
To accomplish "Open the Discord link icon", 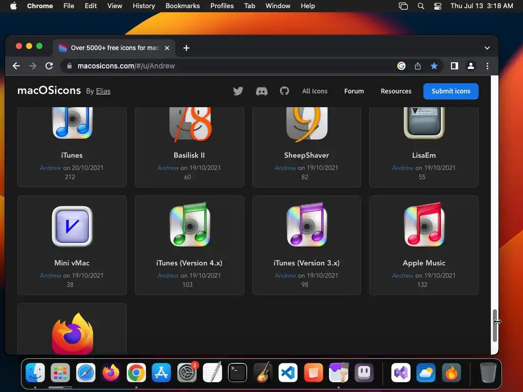I will point(261,91).
